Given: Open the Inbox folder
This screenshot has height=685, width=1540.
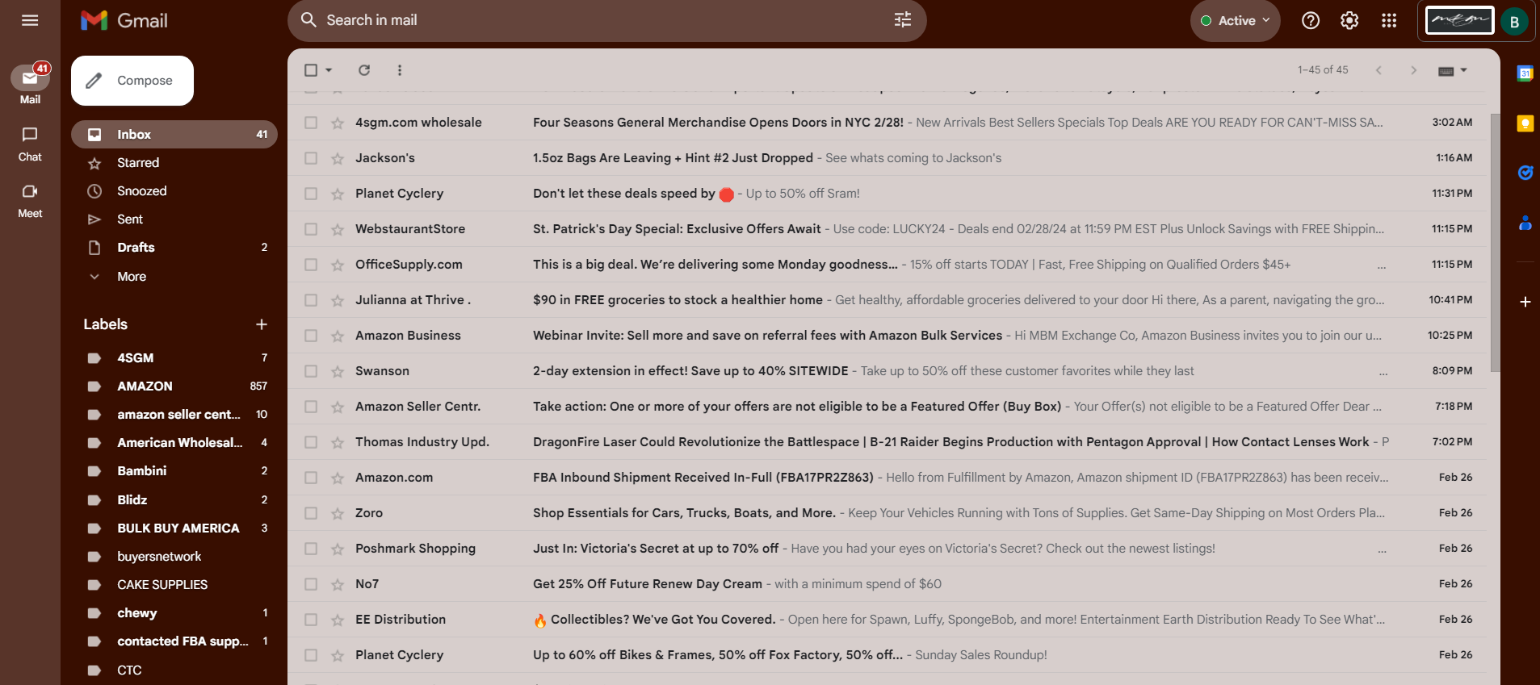Looking at the screenshot, I should 174,135.
